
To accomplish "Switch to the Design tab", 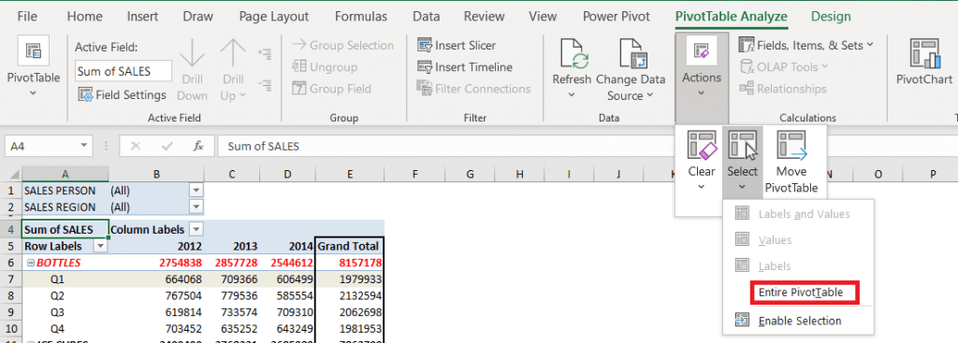I will pos(831,17).
